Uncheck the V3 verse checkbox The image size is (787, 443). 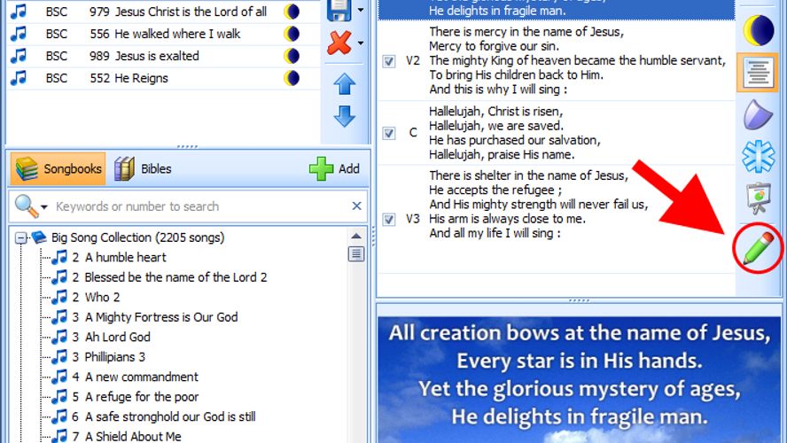[389, 219]
